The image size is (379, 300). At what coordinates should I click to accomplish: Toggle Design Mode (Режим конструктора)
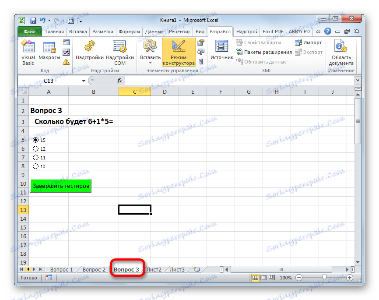(179, 52)
